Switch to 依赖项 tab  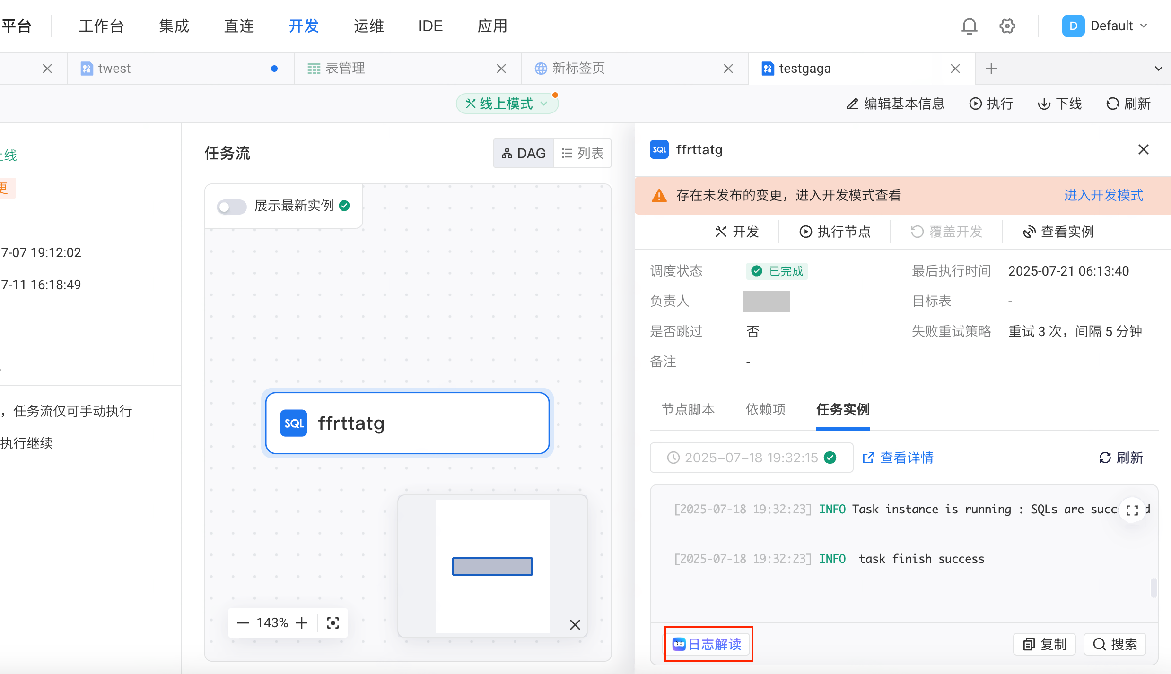pyautogui.click(x=766, y=409)
